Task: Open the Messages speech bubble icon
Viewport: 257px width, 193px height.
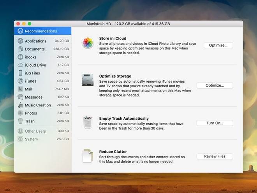Action: (x=20, y=97)
